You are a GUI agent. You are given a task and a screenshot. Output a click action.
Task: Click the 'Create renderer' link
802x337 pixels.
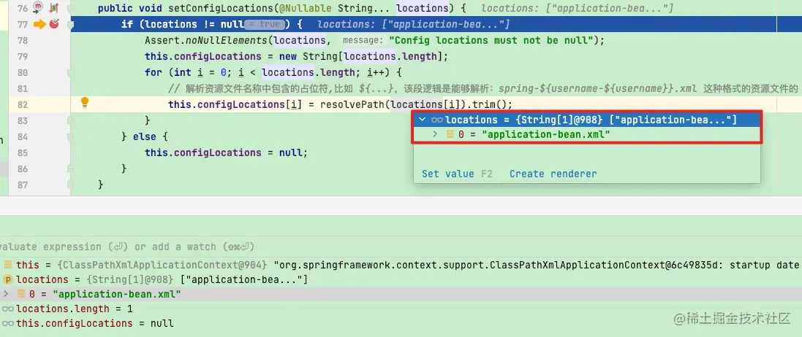pyautogui.click(x=553, y=174)
